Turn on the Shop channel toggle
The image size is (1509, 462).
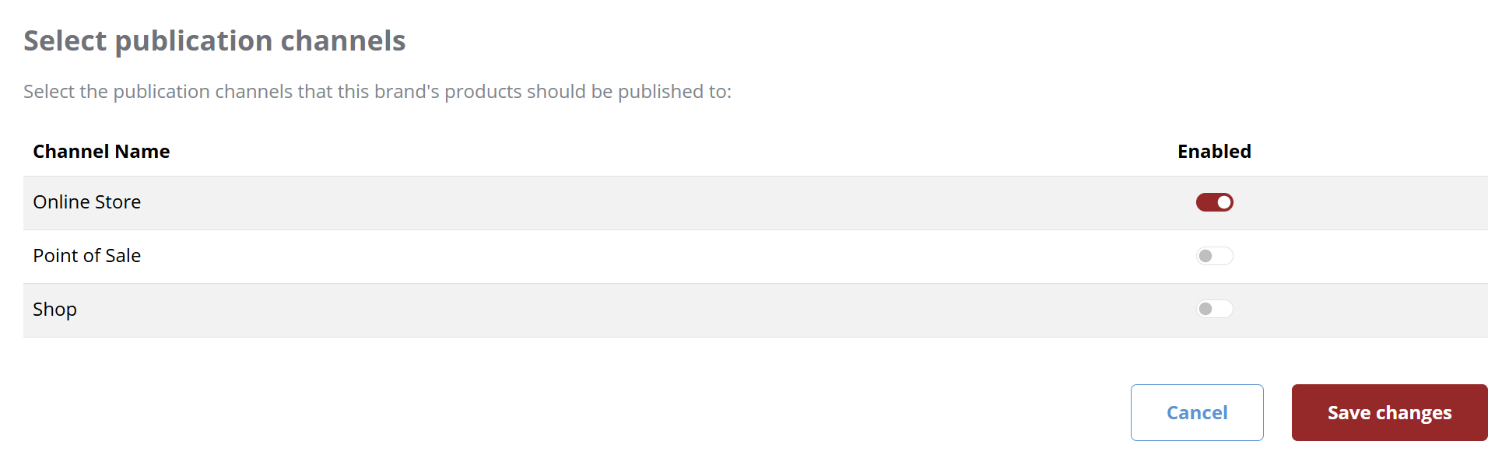click(x=1214, y=309)
